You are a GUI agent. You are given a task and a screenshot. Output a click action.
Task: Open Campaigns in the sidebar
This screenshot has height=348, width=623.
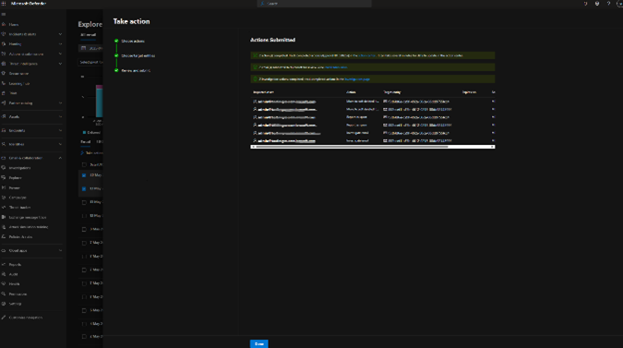pyautogui.click(x=18, y=198)
